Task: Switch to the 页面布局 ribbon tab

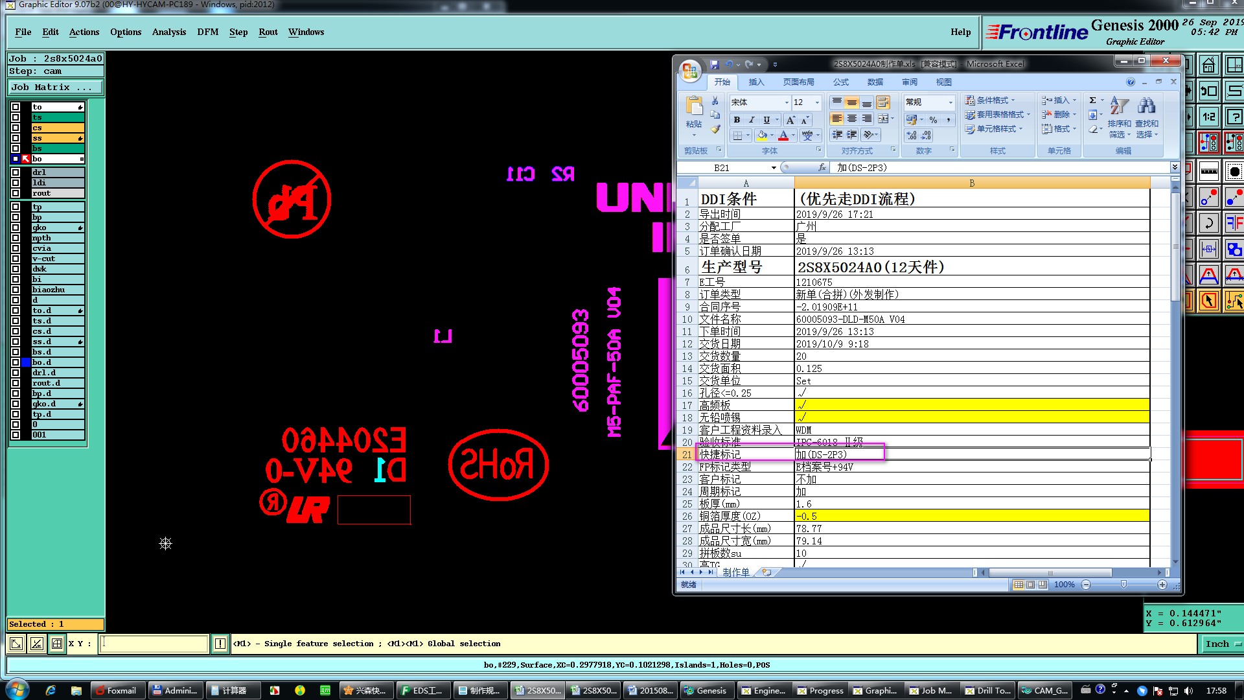Action: tap(798, 82)
